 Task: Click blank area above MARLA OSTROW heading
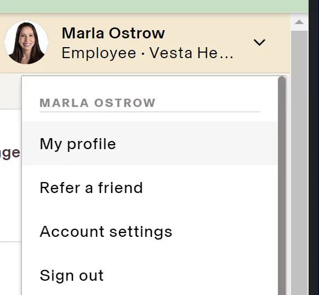[150, 87]
